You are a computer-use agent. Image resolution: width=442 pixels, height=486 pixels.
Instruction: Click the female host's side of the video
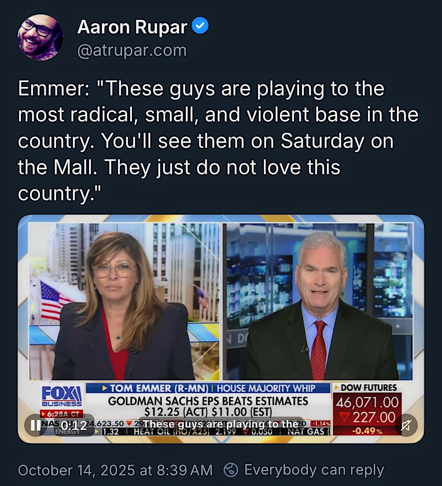(124, 302)
